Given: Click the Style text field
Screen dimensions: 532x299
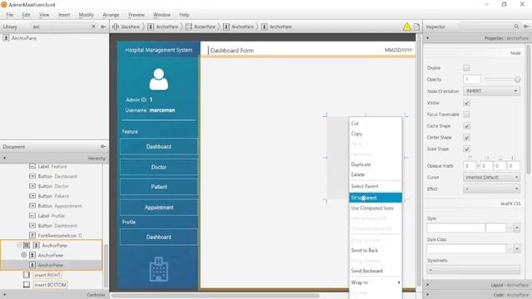Looking at the screenshot, I should coord(456,228).
